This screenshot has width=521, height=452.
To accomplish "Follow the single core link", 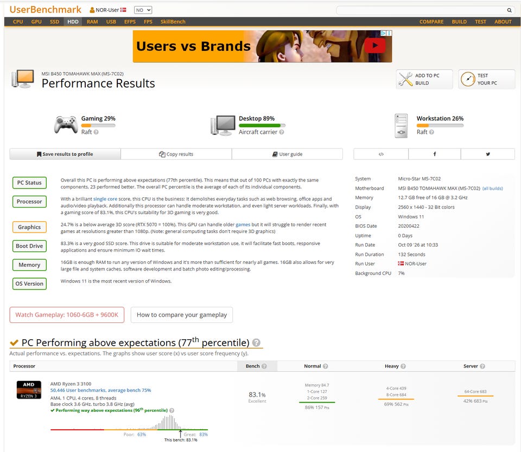I will (105, 199).
